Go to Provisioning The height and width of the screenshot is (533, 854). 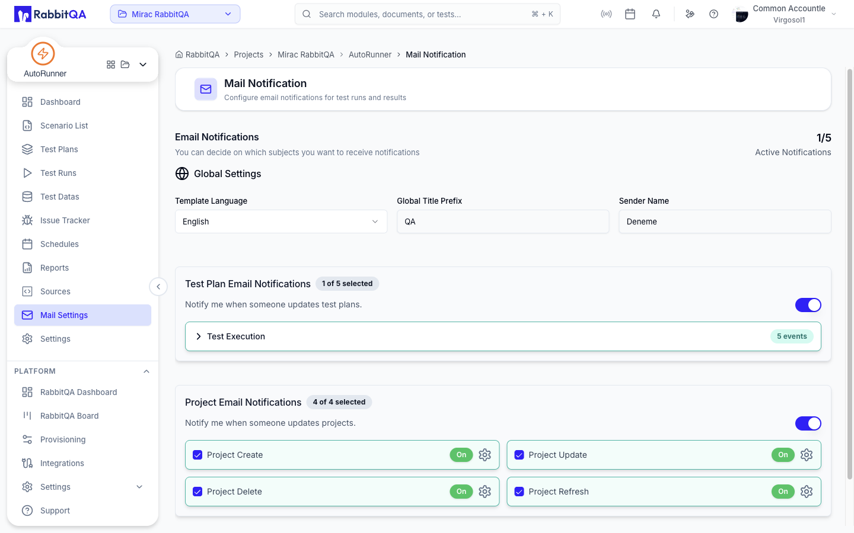click(82, 439)
